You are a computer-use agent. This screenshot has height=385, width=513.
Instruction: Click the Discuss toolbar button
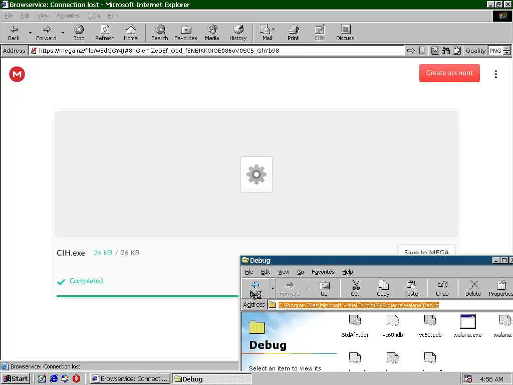click(345, 33)
